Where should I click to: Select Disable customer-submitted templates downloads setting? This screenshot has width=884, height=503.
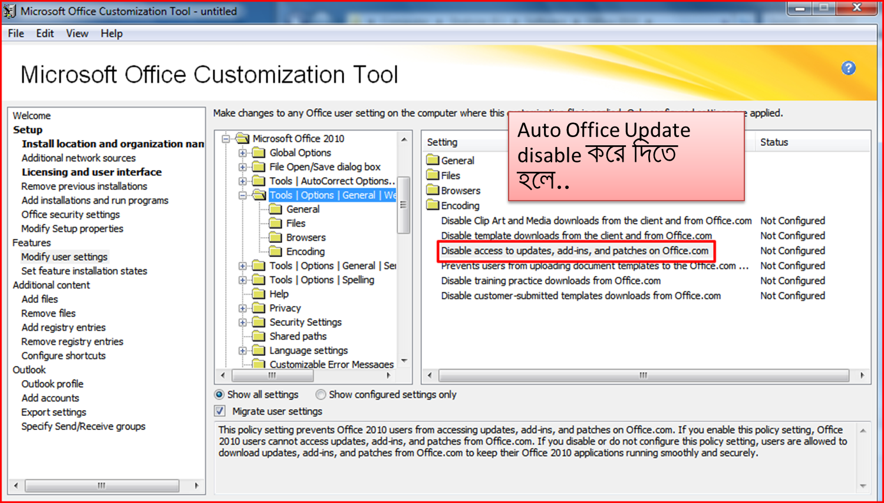click(x=581, y=296)
